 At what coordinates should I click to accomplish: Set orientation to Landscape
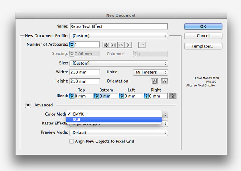pos(164,81)
